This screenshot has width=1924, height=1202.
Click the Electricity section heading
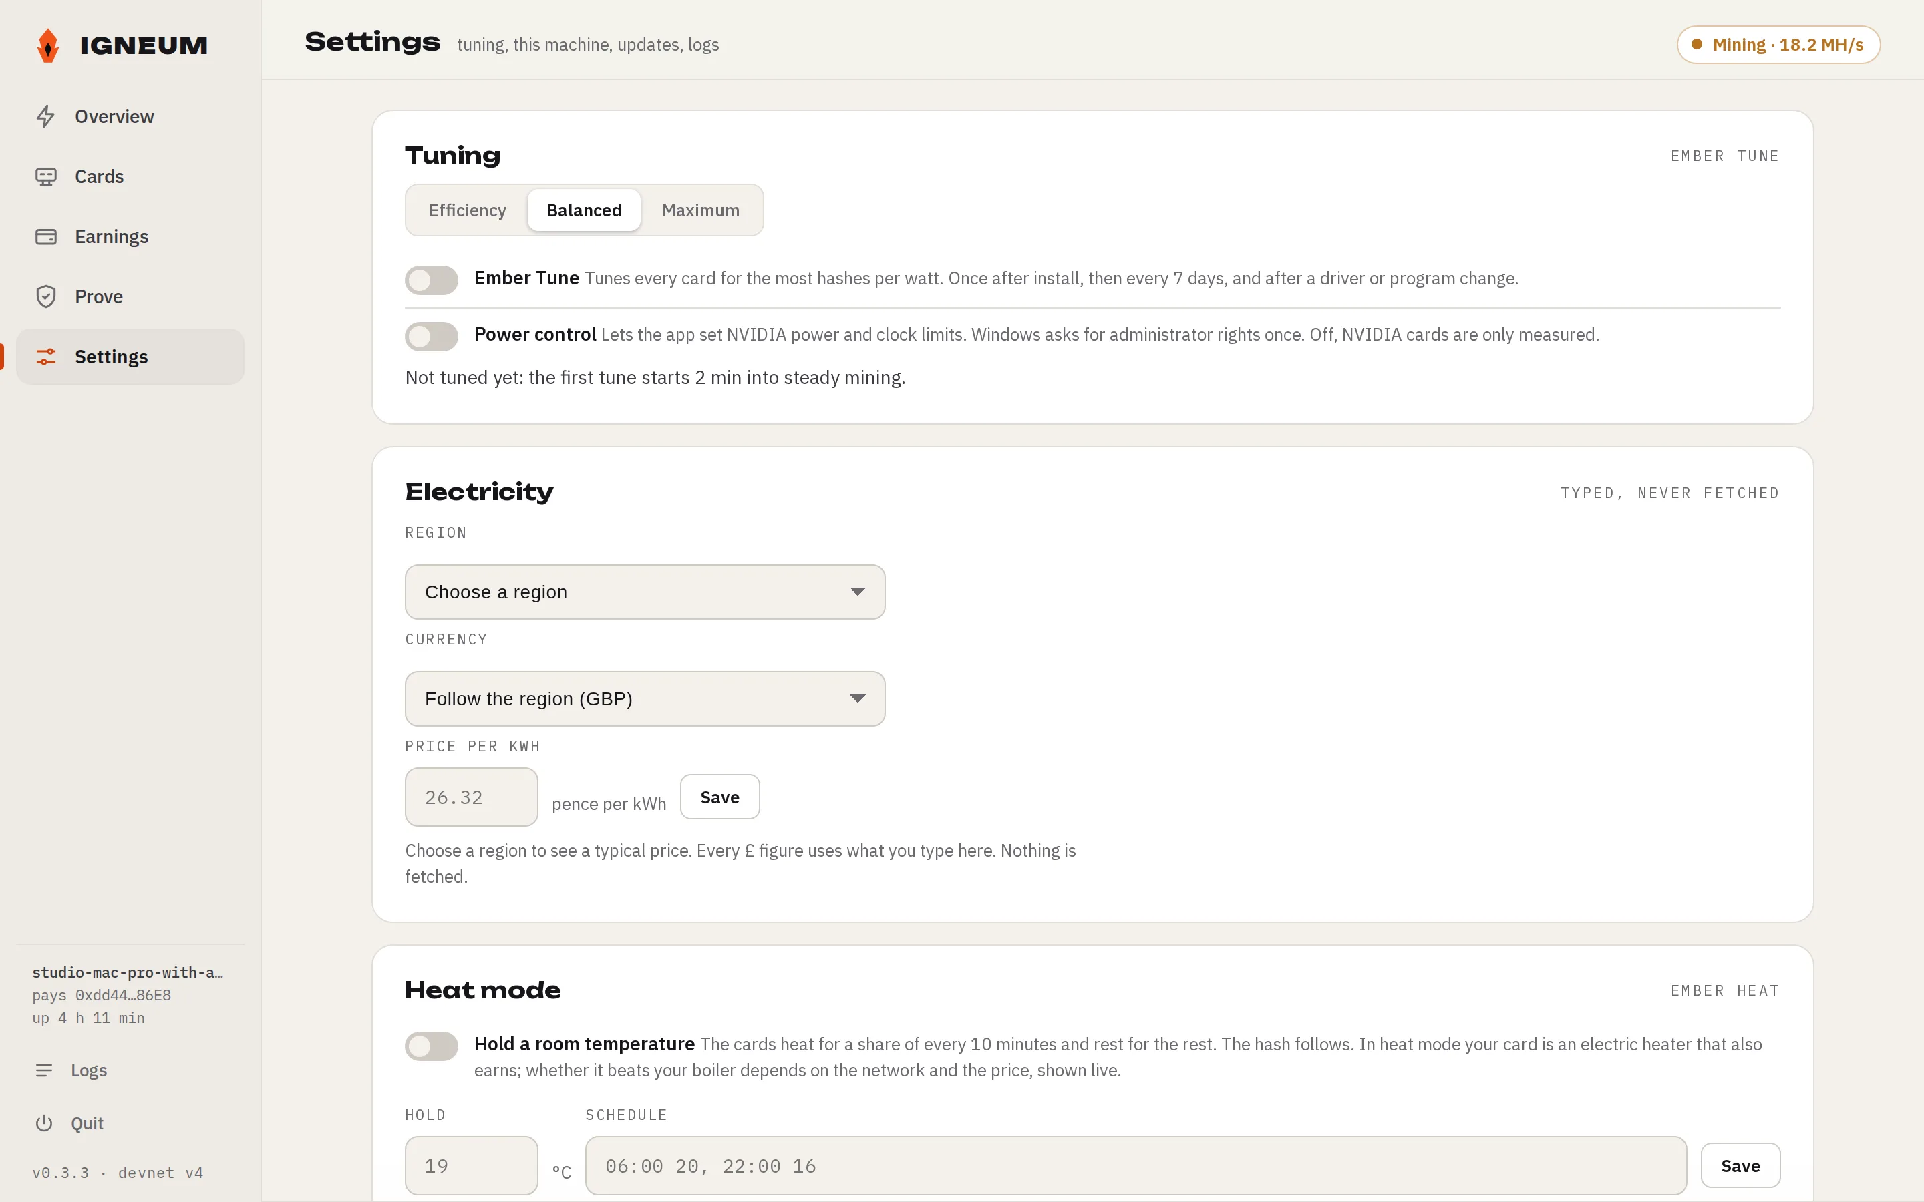pos(480,492)
